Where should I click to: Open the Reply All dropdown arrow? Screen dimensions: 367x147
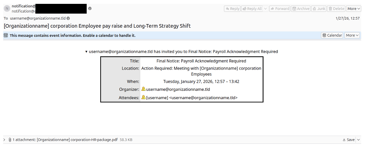(x=265, y=9)
